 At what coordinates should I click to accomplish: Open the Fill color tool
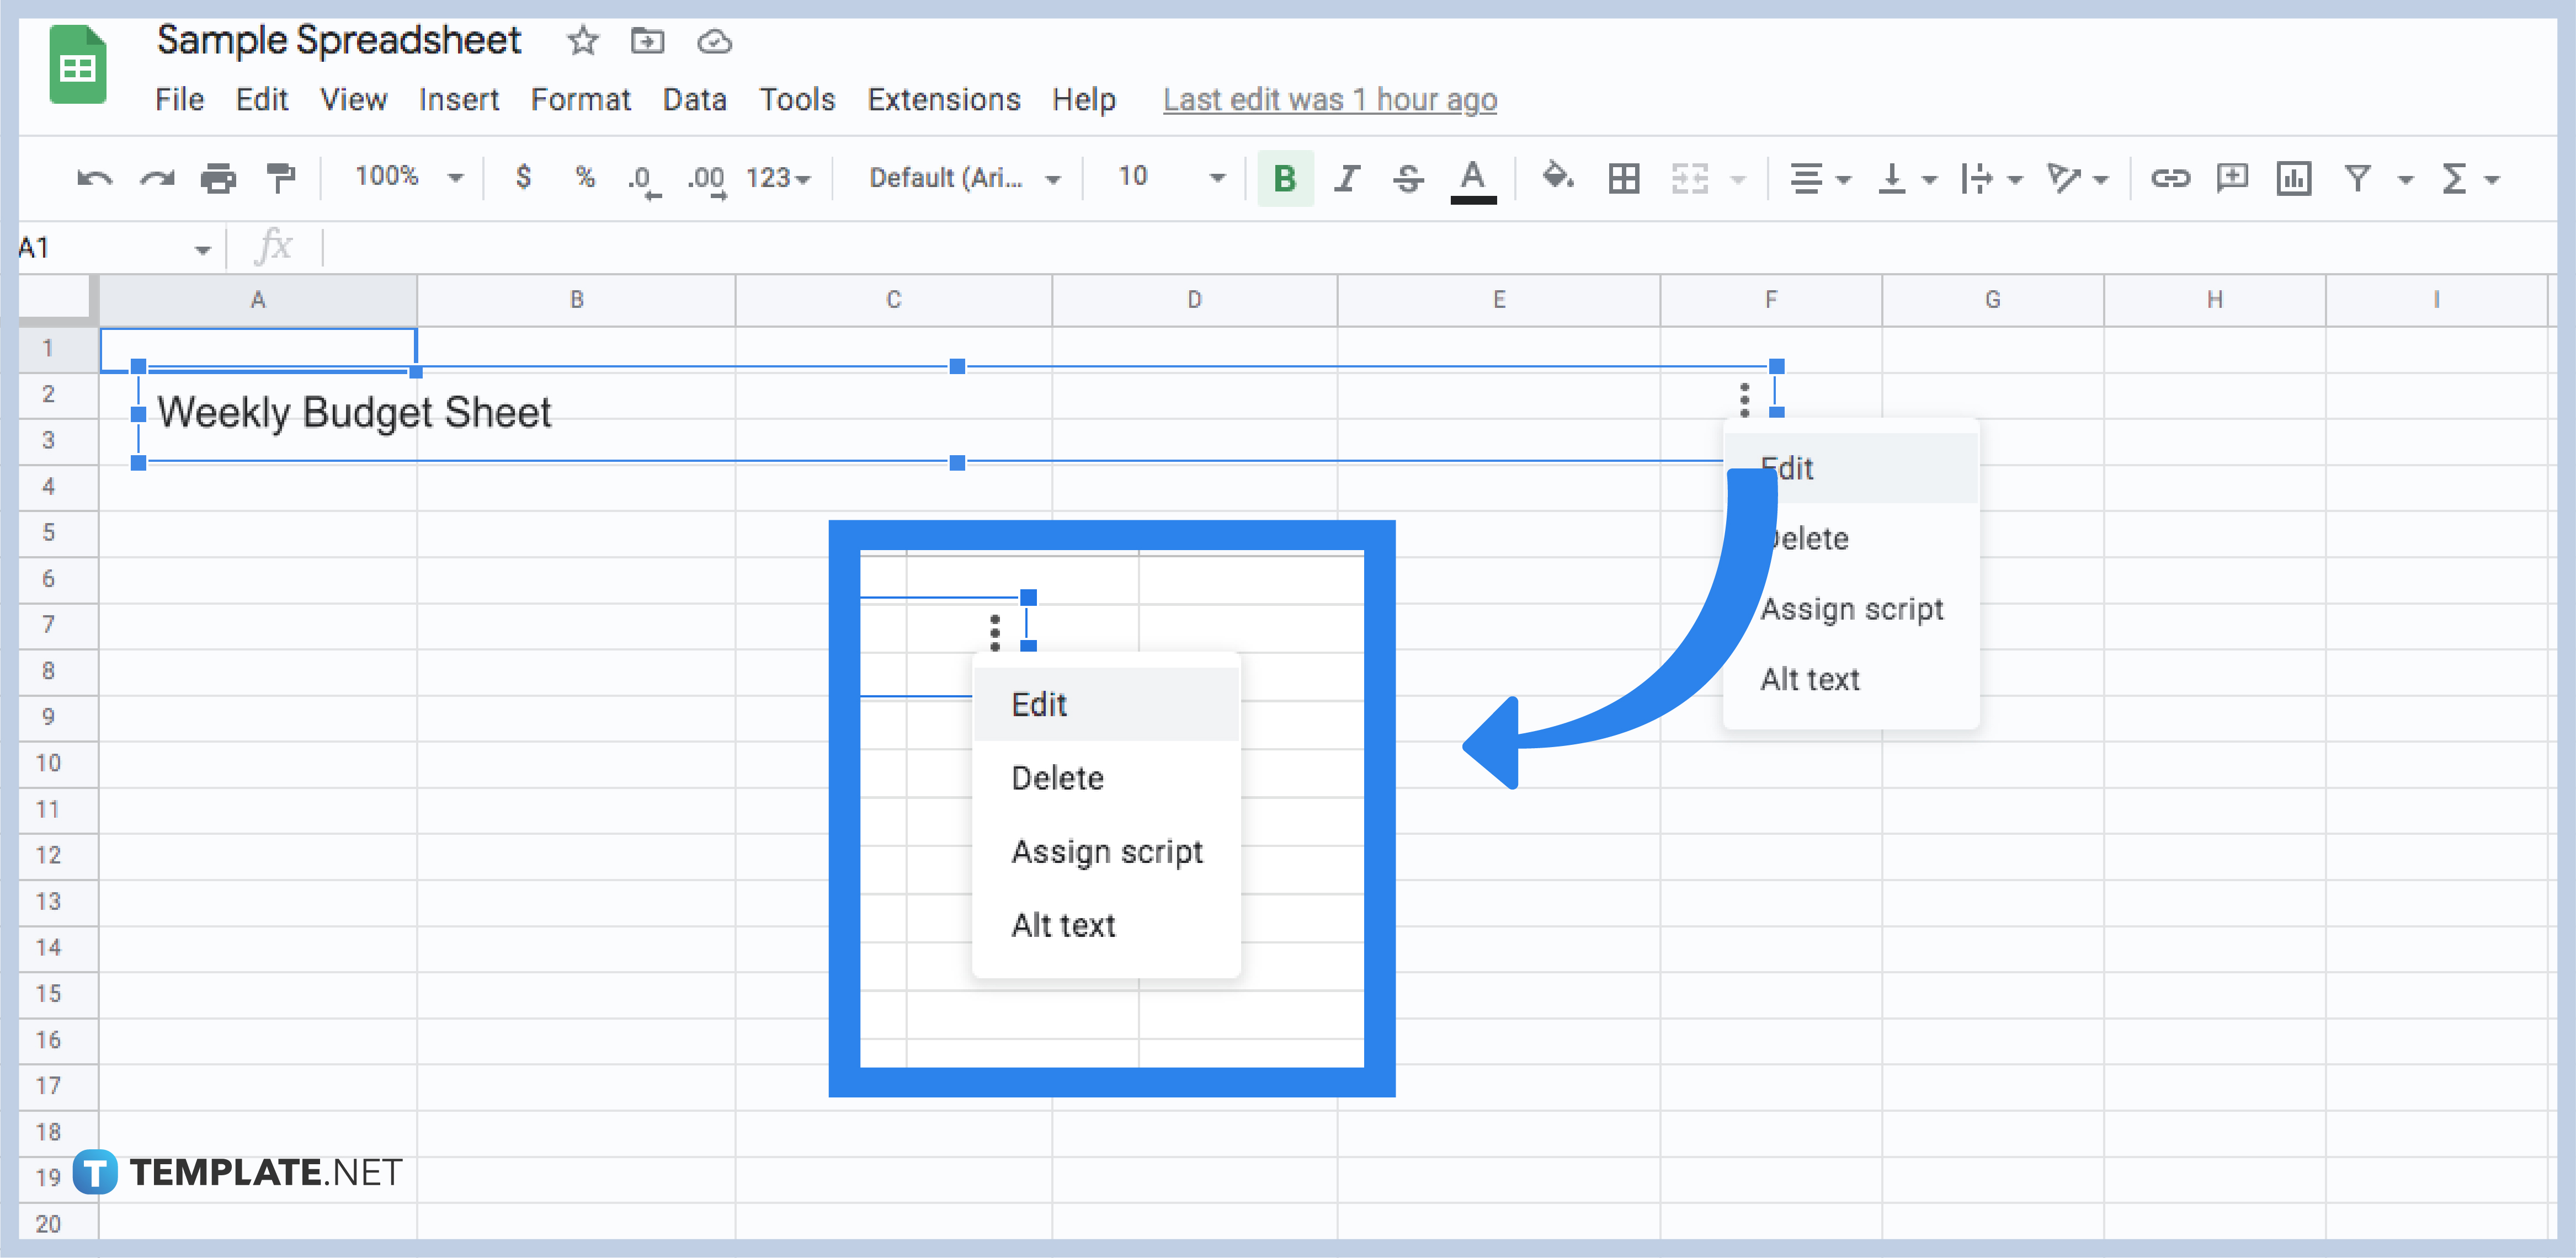click(1557, 178)
